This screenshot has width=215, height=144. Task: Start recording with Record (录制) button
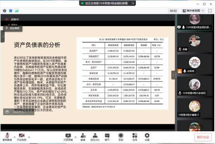tap(121, 137)
